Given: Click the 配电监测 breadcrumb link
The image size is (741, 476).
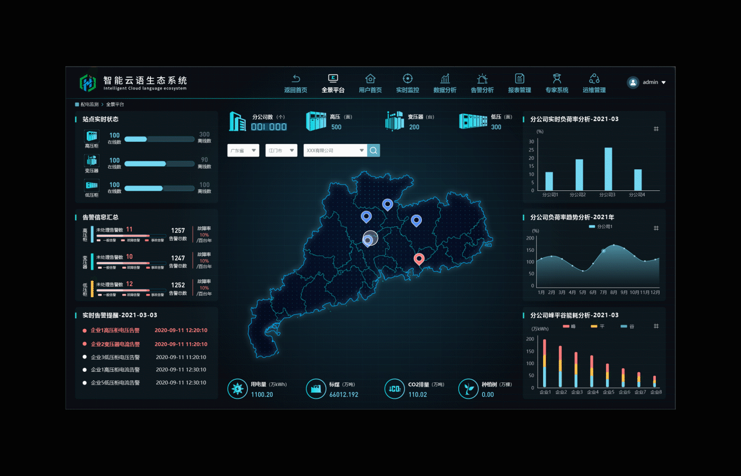Looking at the screenshot, I should (x=89, y=105).
